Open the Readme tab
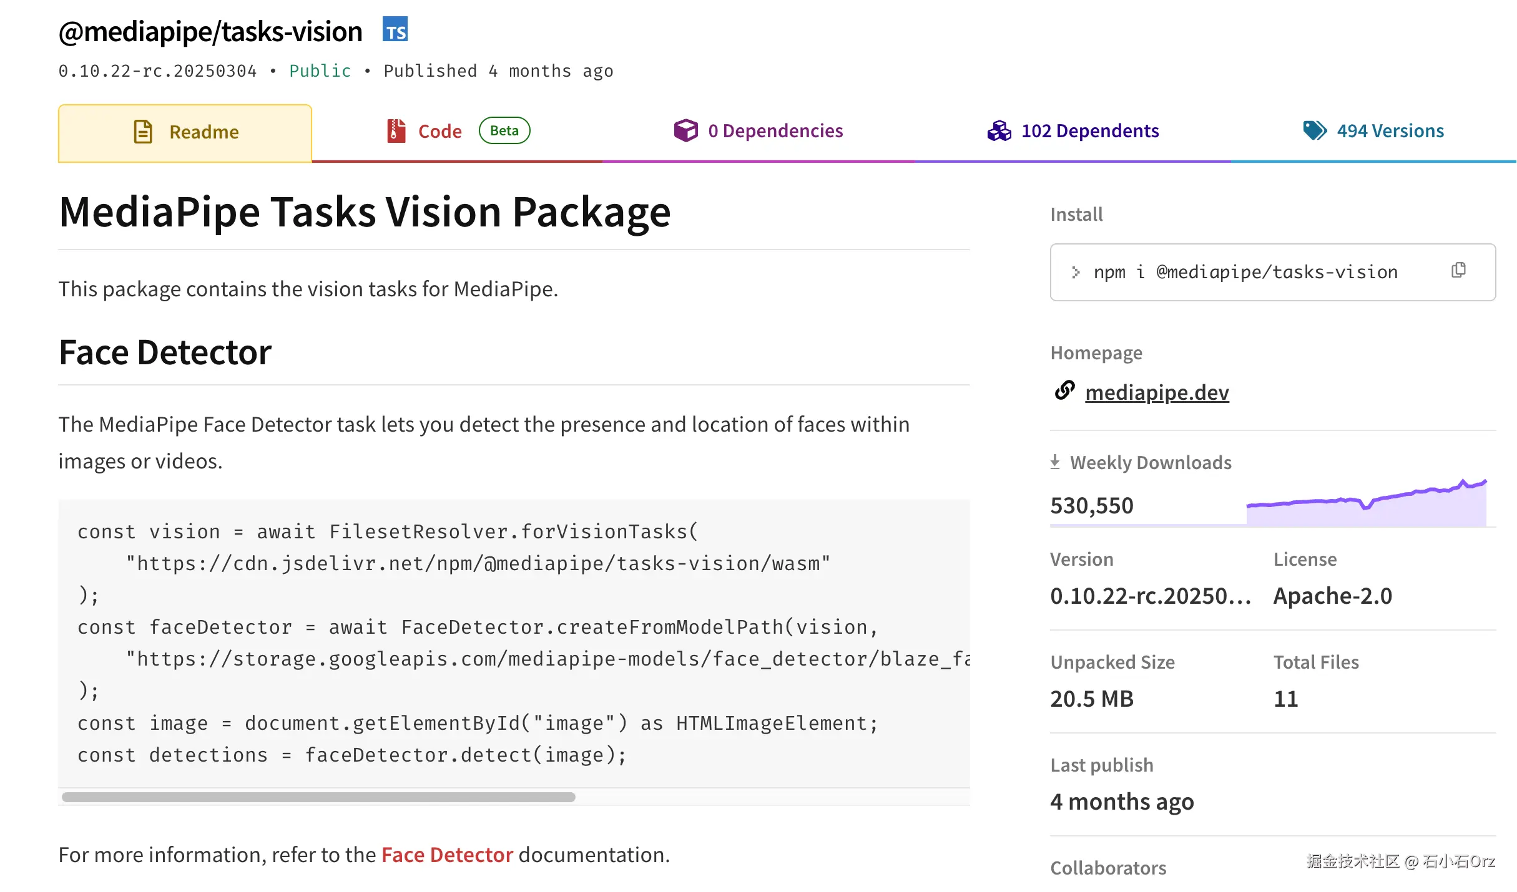Viewport: 1517px width, 892px height. (204, 132)
